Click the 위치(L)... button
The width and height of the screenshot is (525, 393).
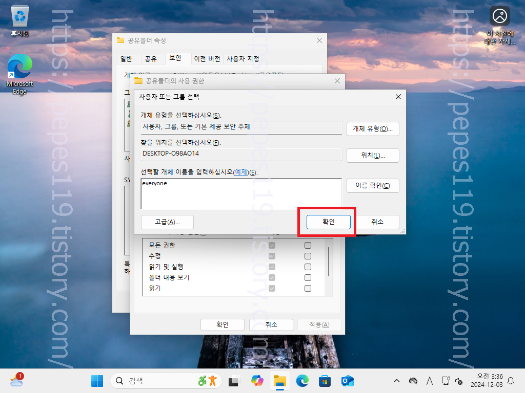pos(373,156)
